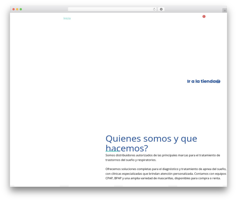Click the round icon button right of address bar

(161, 10)
